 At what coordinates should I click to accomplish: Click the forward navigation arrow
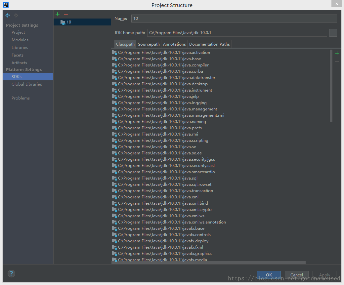pyautogui.click(x=16, y=15)
